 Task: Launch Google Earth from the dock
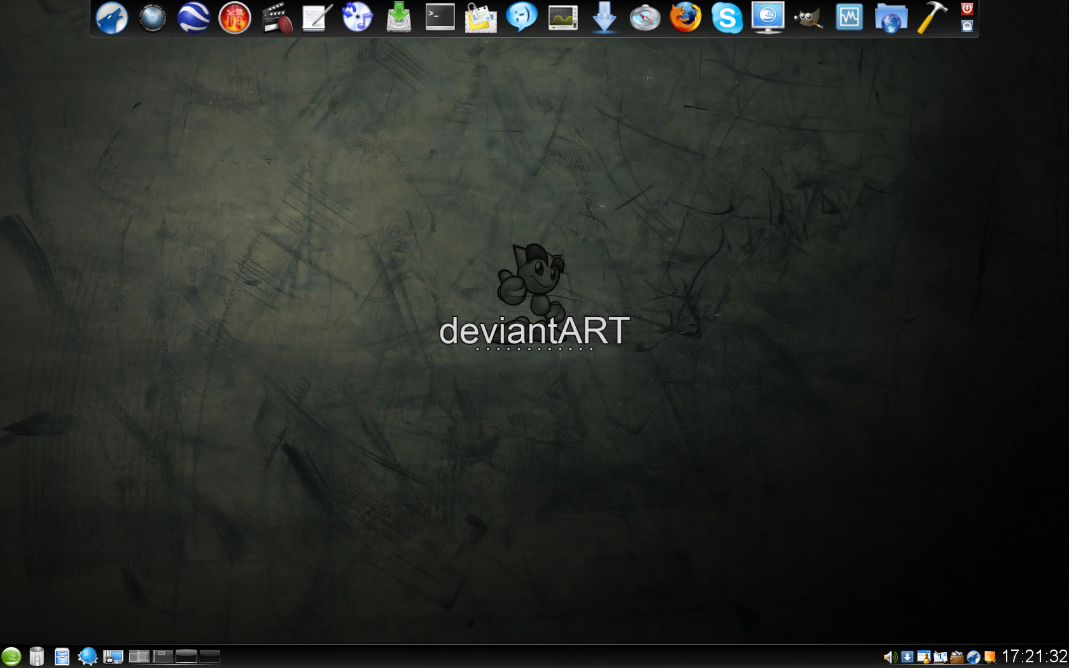tap(193, 17)
